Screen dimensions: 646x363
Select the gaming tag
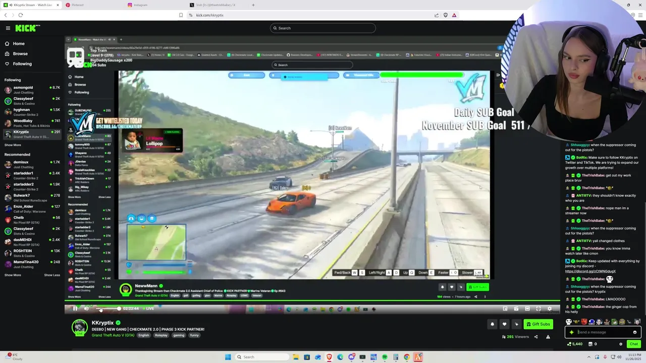pos(179,335)
